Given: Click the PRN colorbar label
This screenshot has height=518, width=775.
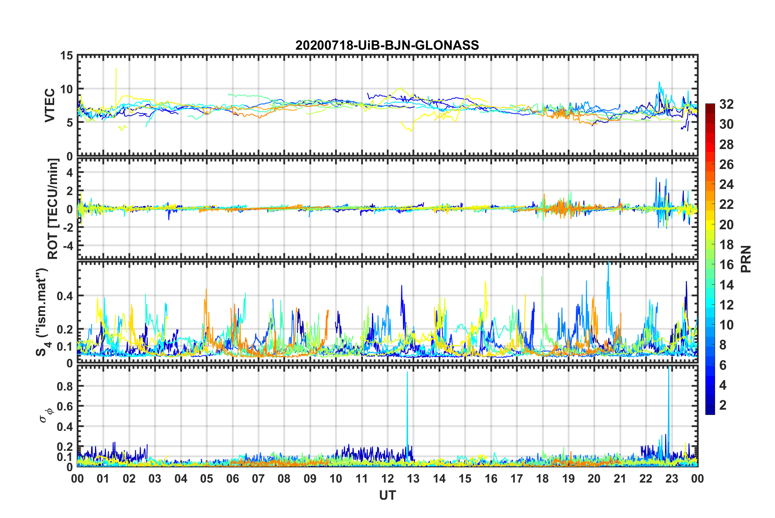Looking at the screenshot, I should [x=746, y=259].
